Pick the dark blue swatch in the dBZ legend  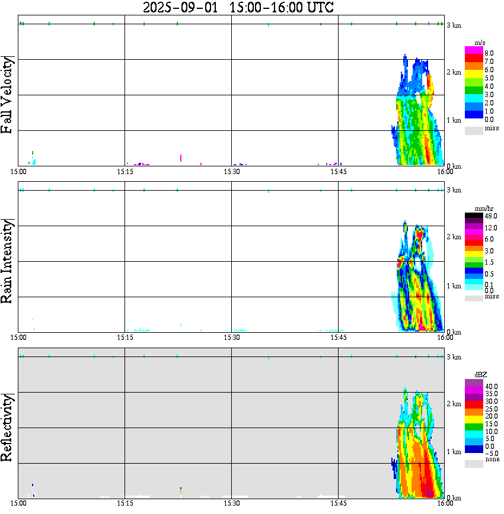pyautogui.click(x=474, y=449)
